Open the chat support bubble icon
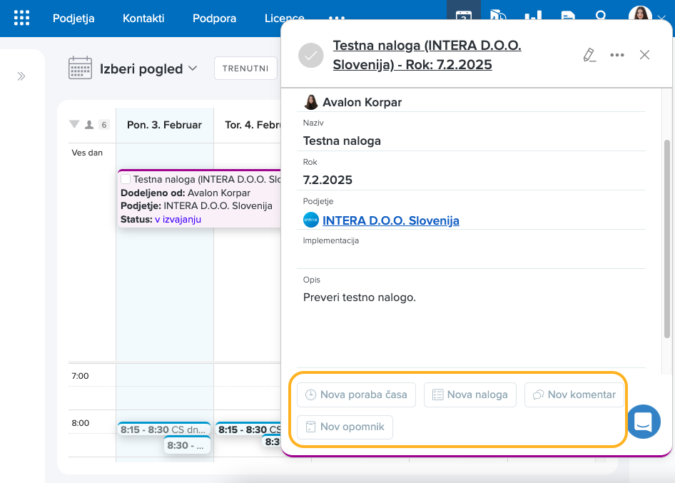675x483 pixels. (643, 421)
